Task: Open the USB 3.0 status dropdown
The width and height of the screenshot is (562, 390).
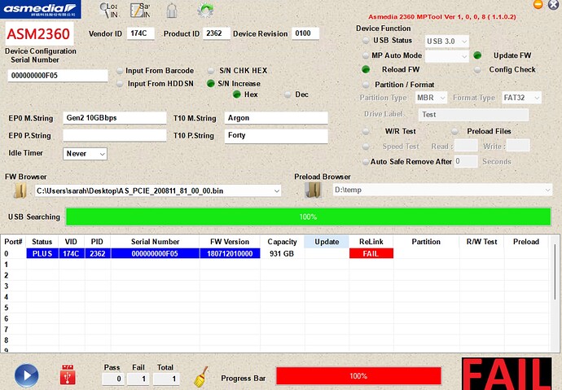Action: (447, 42)
